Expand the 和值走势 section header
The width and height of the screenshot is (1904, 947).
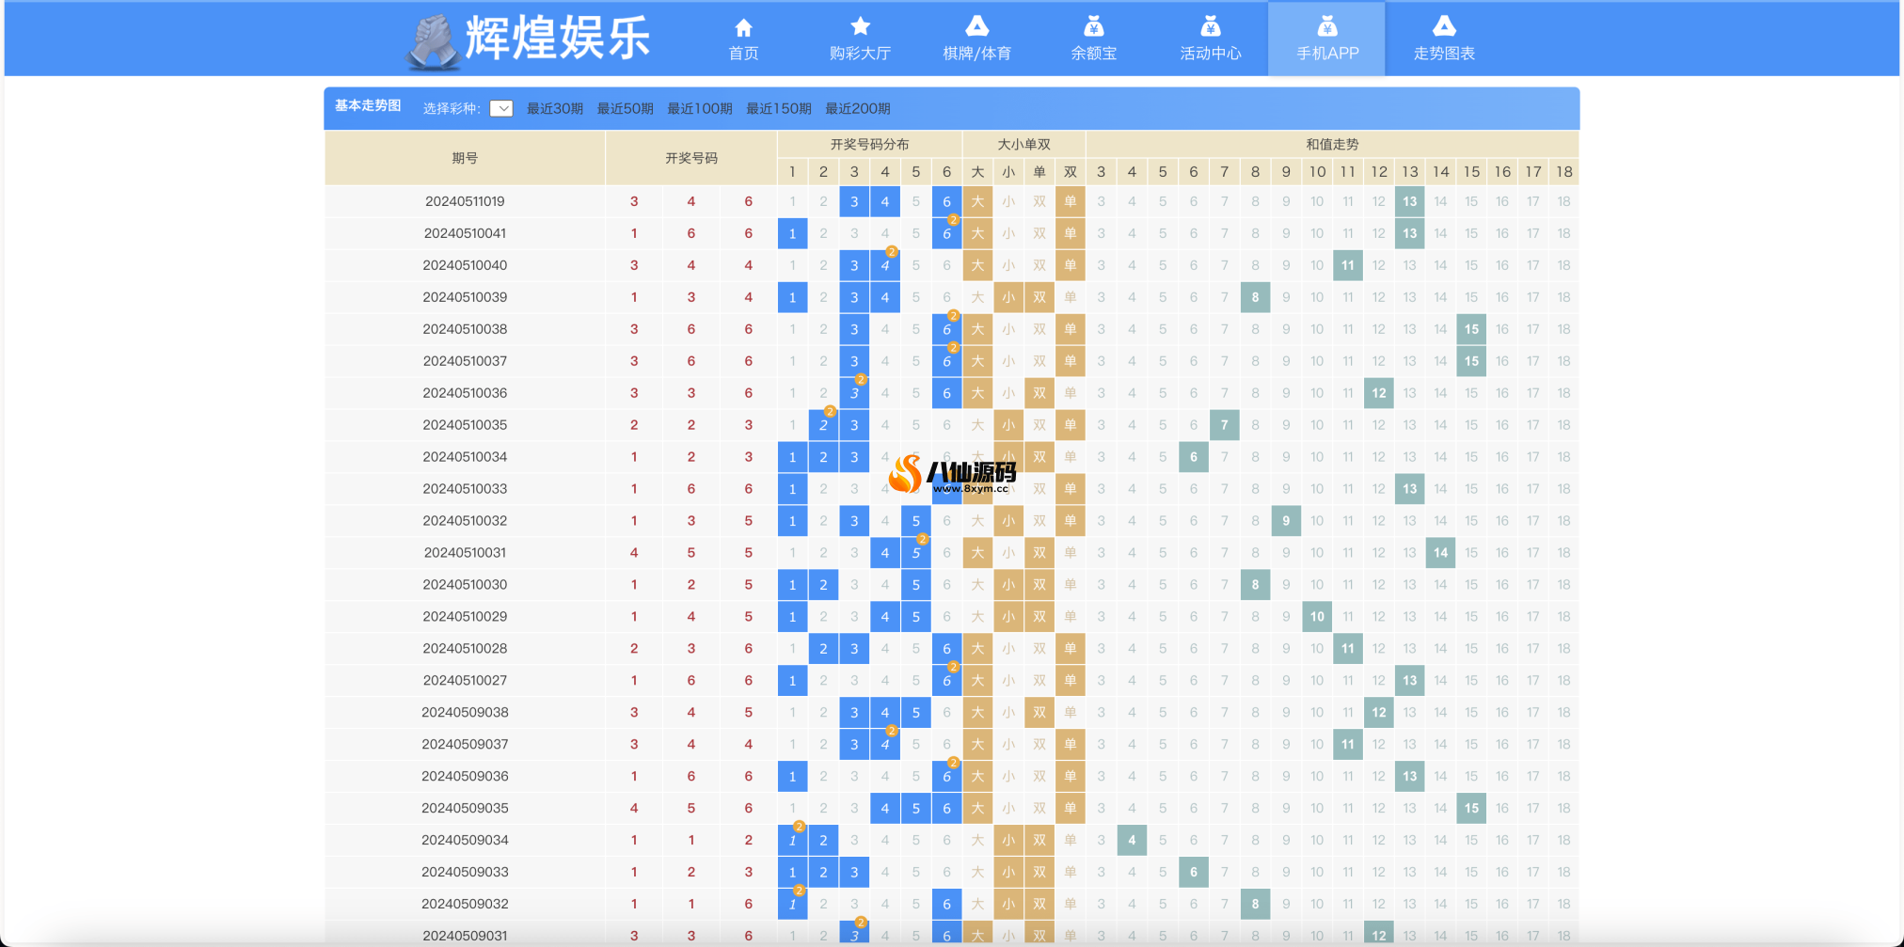[x=1332, y=145]
